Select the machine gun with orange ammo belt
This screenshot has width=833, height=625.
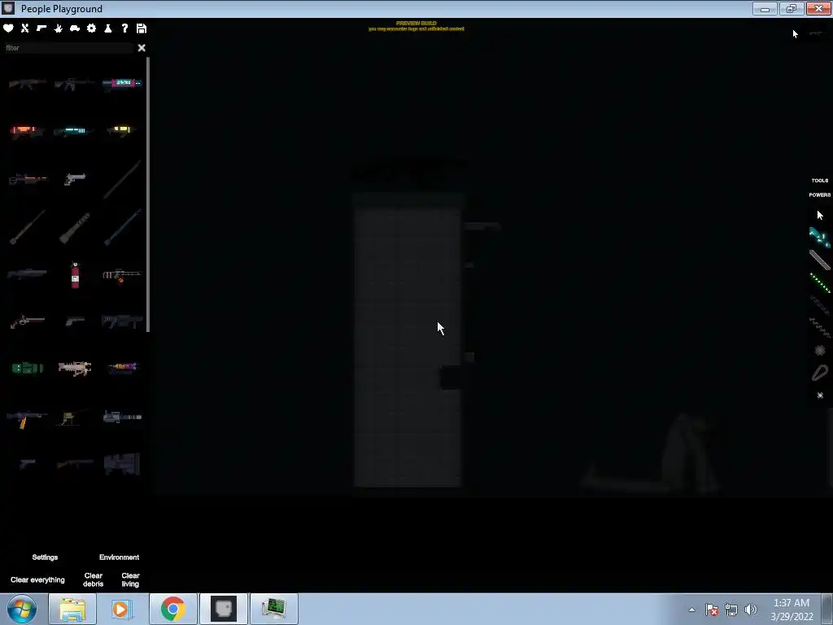pos(27,417)
